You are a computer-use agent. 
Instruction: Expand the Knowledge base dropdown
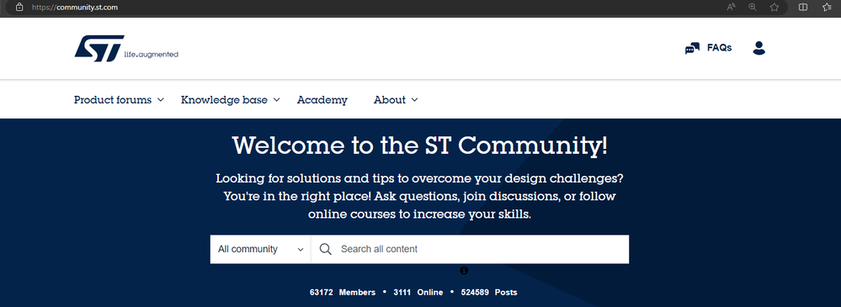(x=230, y=99)
